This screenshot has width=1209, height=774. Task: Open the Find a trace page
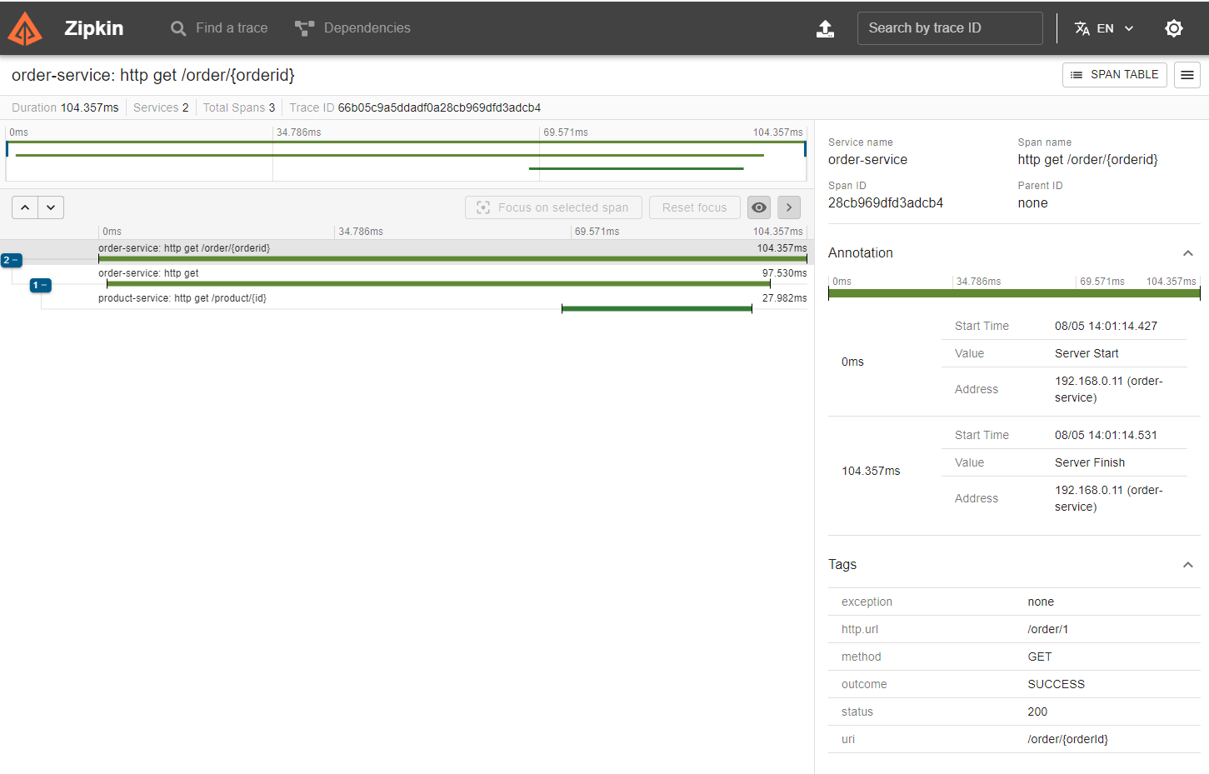pos(219,28)
